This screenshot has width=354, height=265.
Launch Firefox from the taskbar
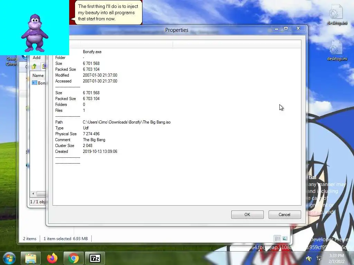pyautogui.click(x=52, y=258)
